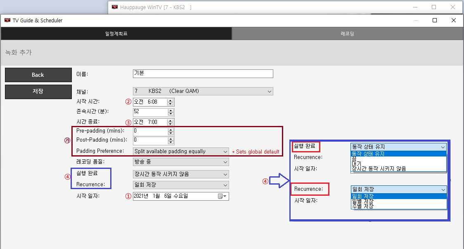Click the Back button
This screenshot has height=249, width=464.
pos(38,75)
